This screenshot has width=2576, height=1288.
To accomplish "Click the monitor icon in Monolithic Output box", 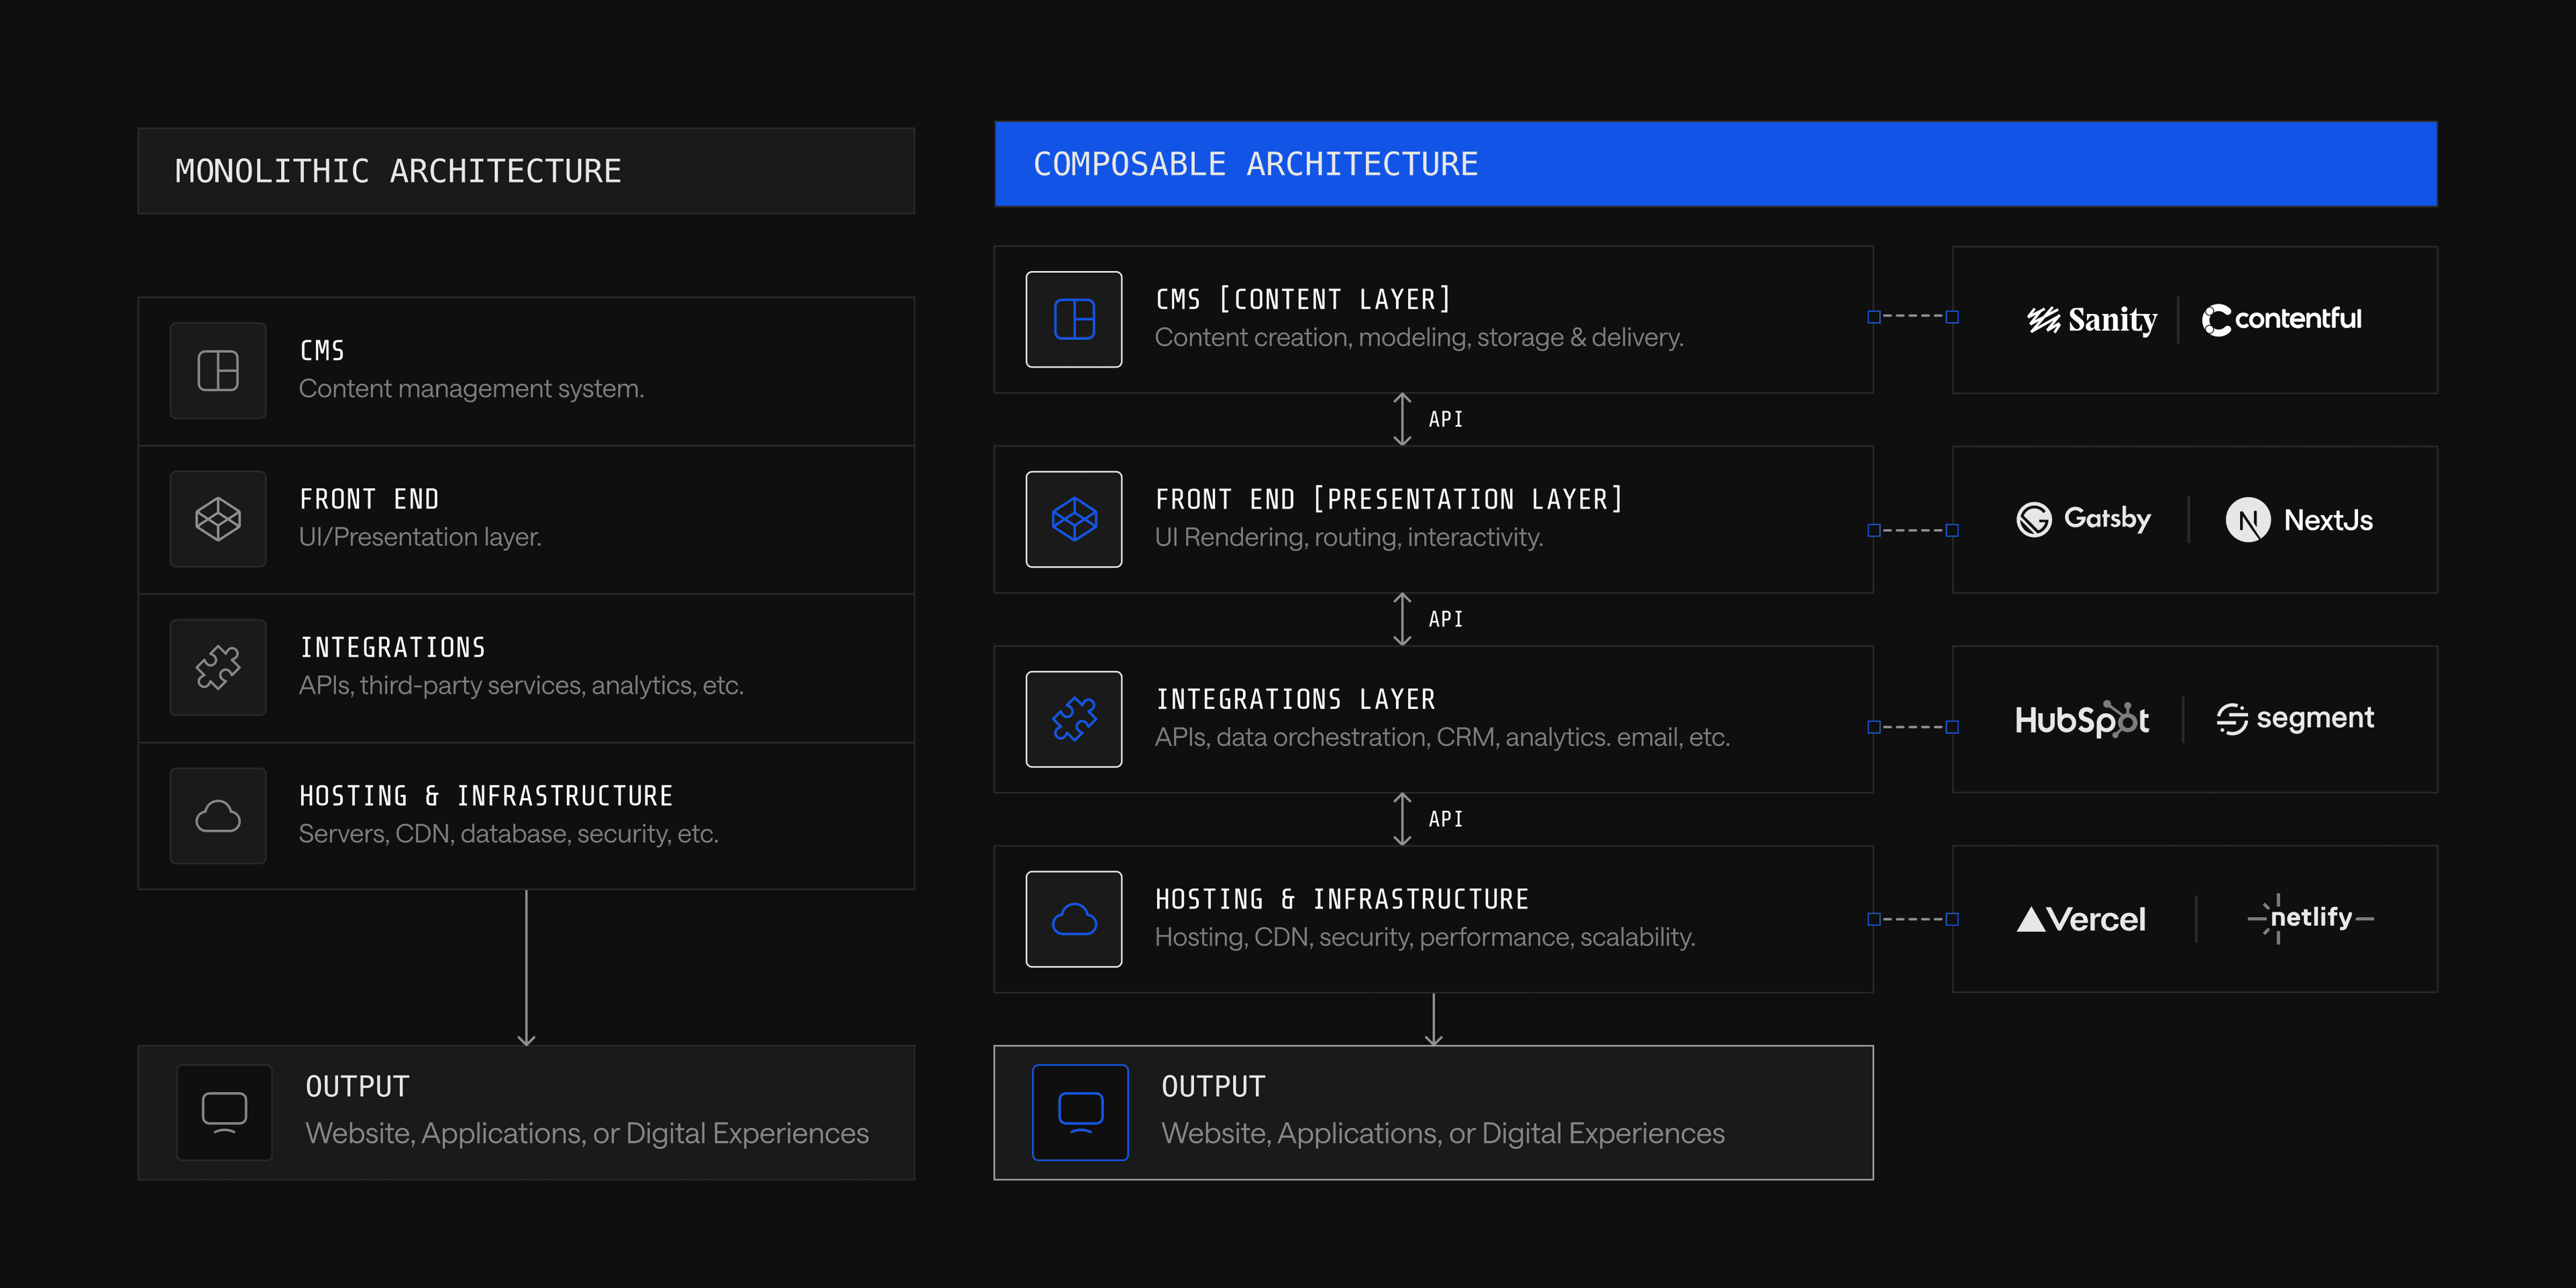I will [224, 1112].
